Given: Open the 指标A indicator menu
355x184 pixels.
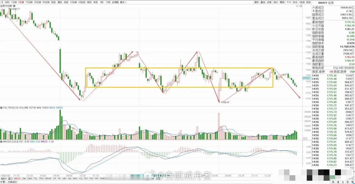Looking at the screenshot, I should point(4,179).
